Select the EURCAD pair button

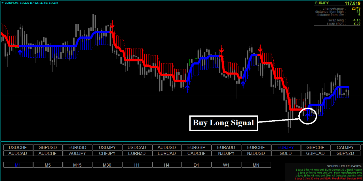167,153
